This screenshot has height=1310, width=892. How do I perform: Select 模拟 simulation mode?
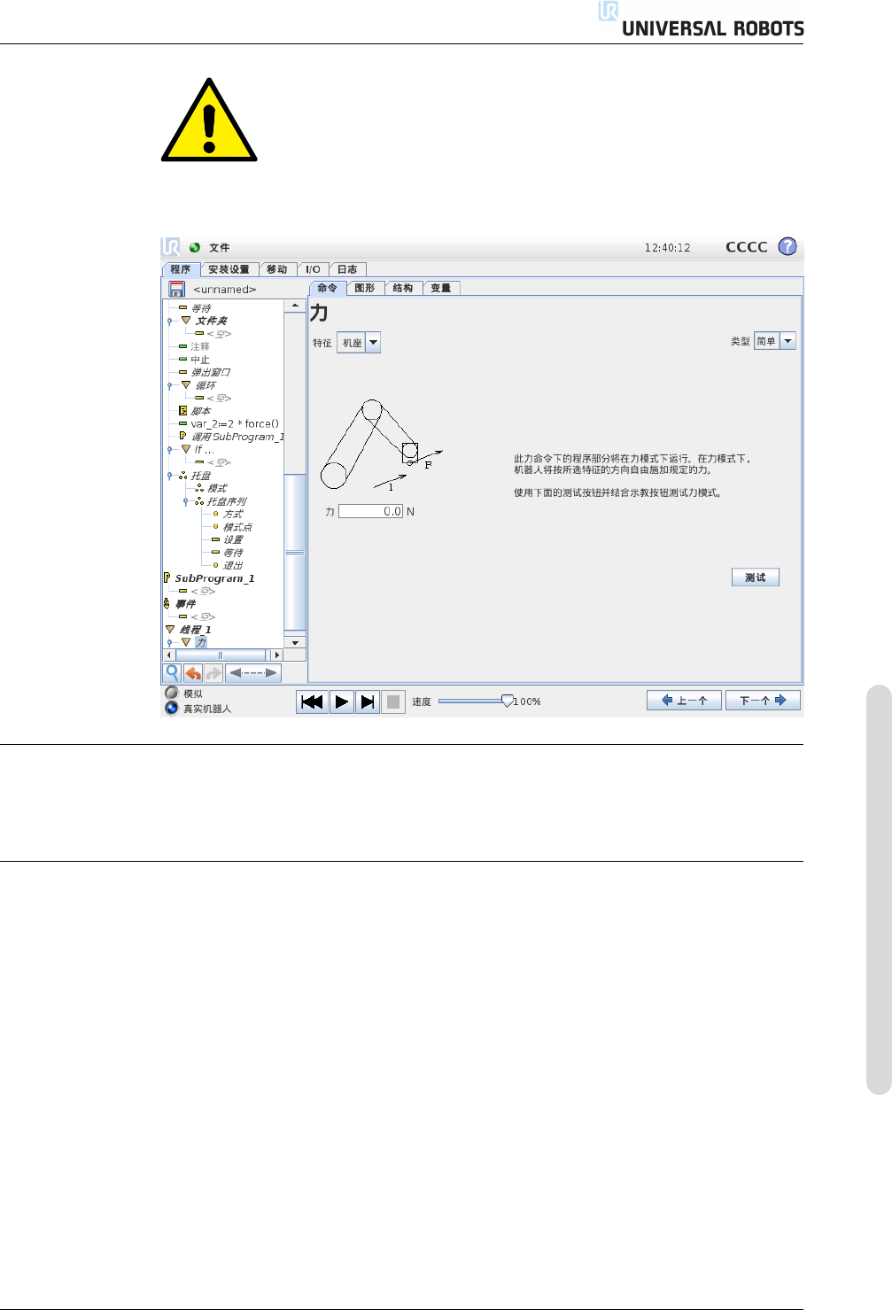click(184, 694)
